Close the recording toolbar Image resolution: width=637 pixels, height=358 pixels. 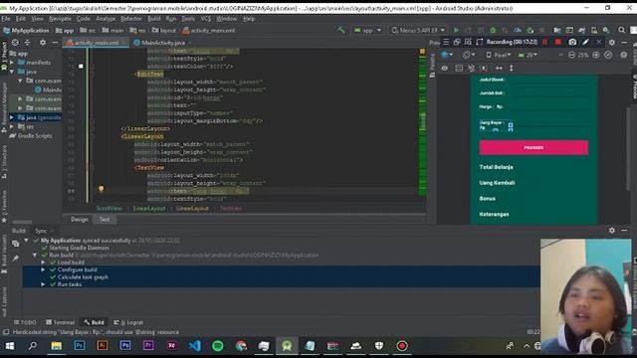pyautogui.click(x=599, y=42)
